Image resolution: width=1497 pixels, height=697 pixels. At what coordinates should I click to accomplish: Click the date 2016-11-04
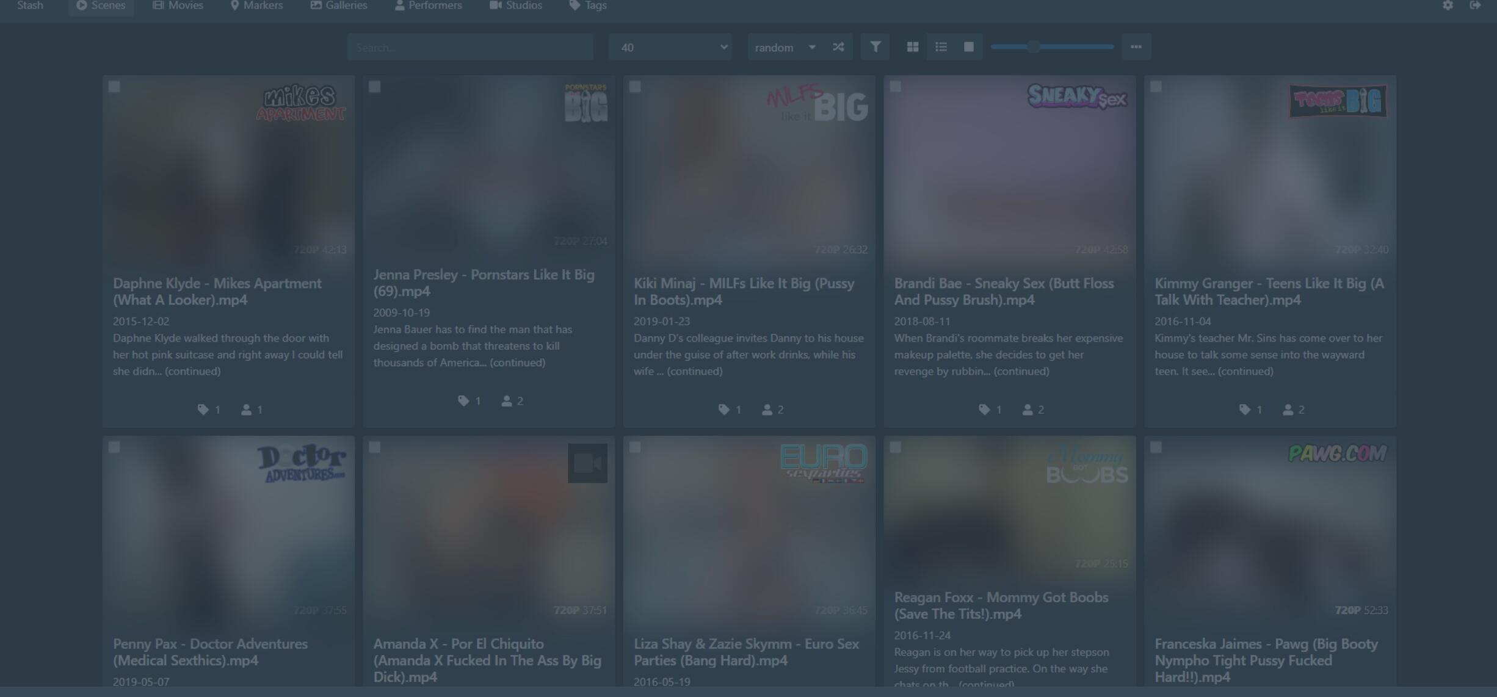click(x=1183, y=321)
